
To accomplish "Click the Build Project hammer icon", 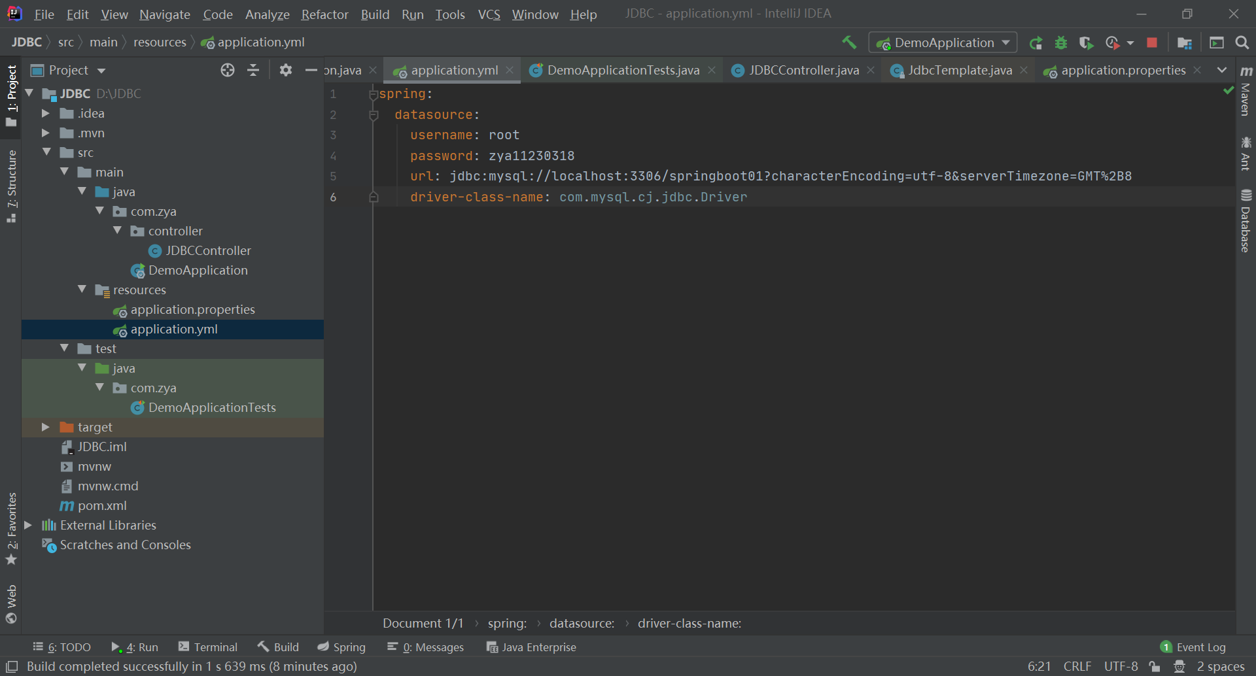I will coord(849,42).
